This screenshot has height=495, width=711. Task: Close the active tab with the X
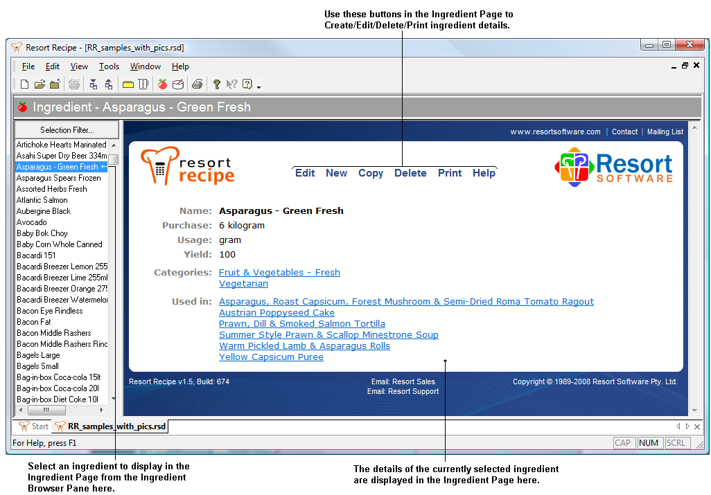tap(697, 426)
